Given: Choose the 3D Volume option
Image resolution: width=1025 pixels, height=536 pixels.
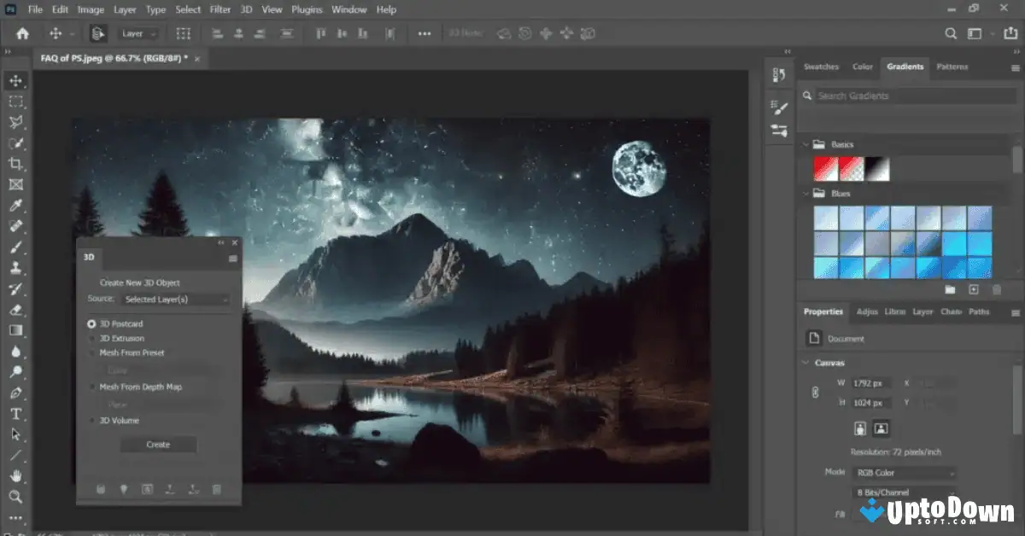Looking at the screenshot, I should click(x=91, y=420).
